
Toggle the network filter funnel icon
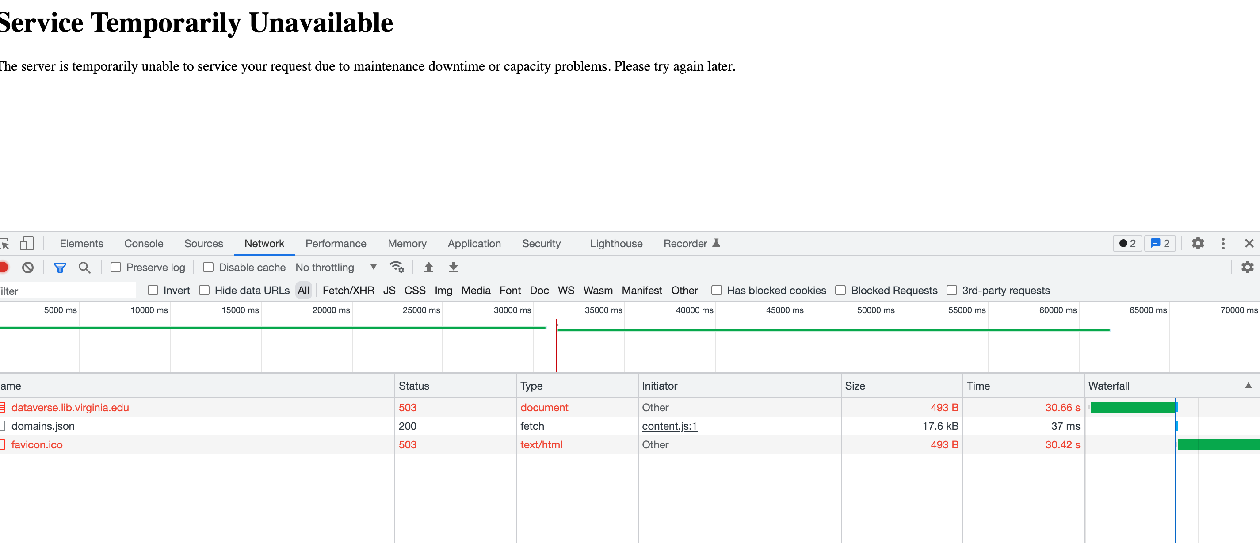click(60, 267)
